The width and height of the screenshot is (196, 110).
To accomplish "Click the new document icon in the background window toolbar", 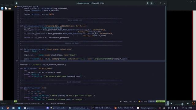I will tap(6, 8).
